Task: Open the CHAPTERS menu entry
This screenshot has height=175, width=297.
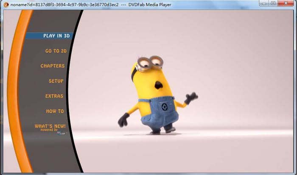Action: point(53,66)
